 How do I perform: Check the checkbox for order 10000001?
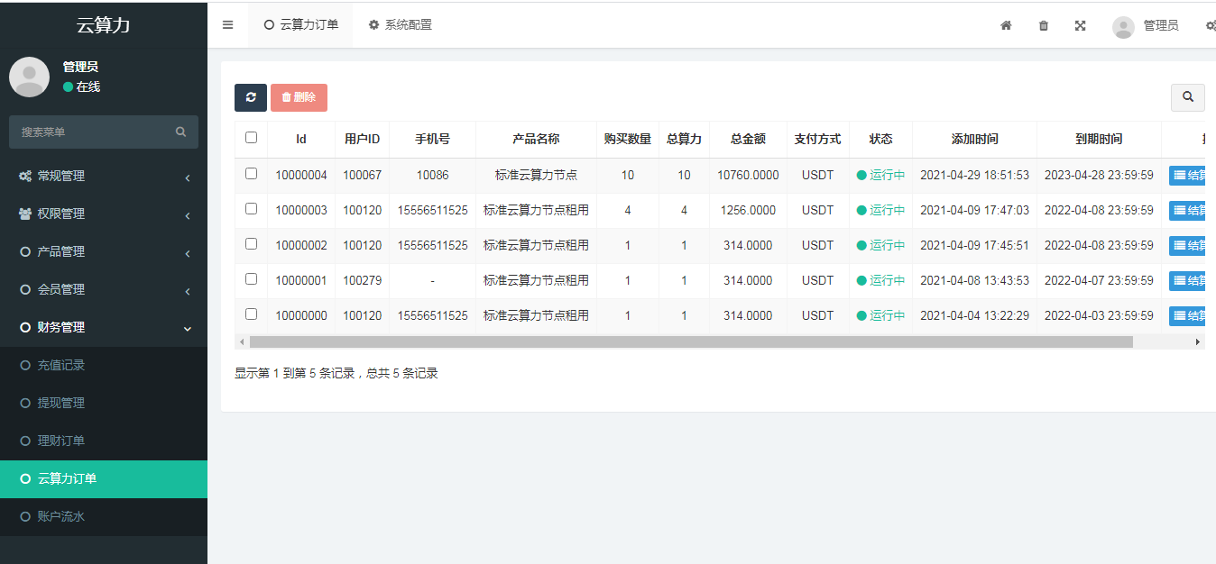pos(251,280)
